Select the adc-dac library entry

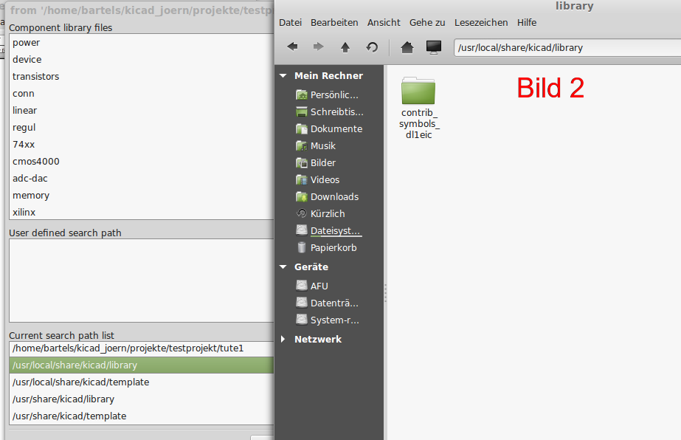pos(141,178)
